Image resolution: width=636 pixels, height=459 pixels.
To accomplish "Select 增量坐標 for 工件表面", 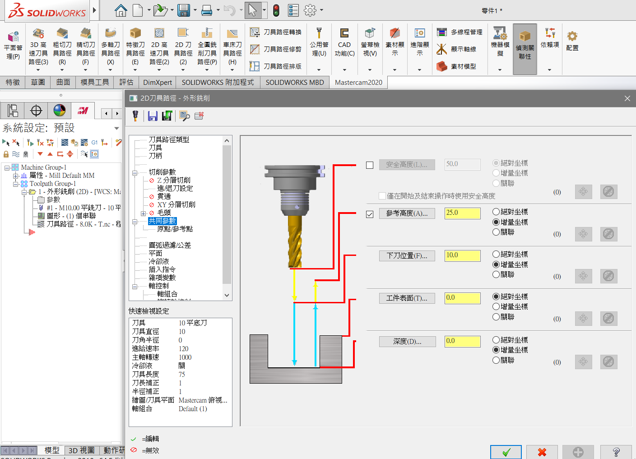I will point(496,306).
